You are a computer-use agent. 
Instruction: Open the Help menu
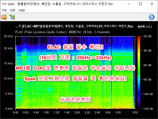(x=22, y=10)
